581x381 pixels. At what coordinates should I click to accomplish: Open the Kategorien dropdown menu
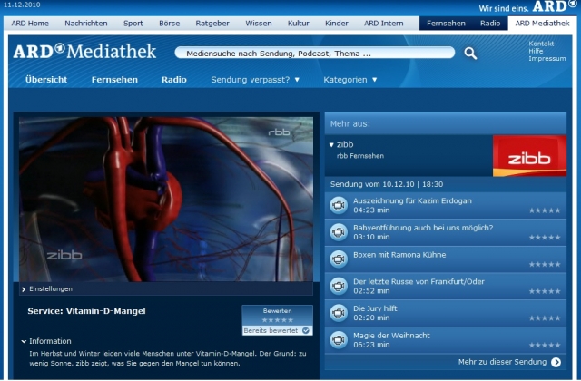350,80
